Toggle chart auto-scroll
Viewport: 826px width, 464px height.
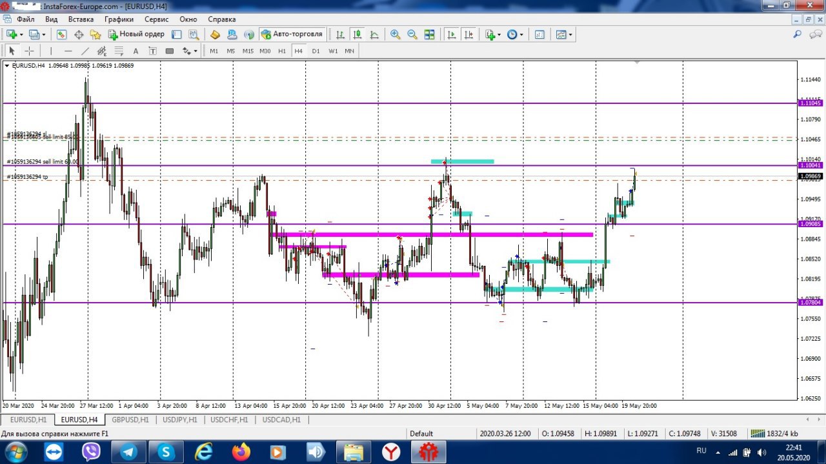(x=452, y=34)
